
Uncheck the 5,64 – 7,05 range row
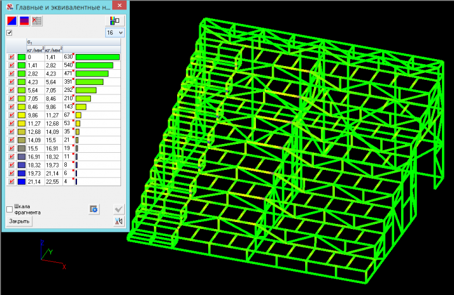coord(11,90)
